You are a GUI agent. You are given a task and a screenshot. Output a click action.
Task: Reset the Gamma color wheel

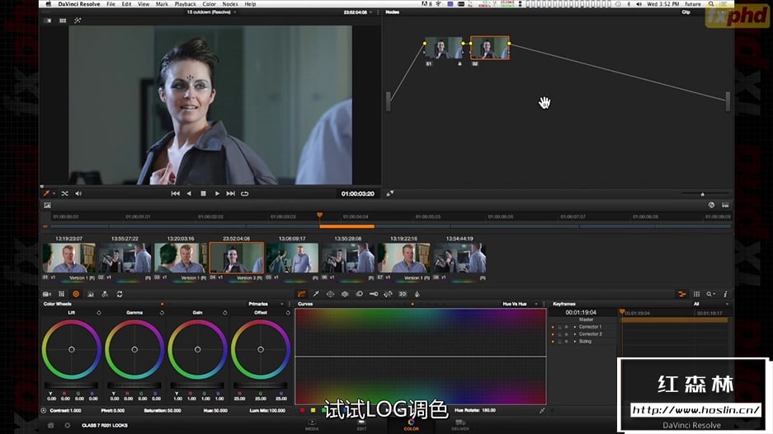162,312
